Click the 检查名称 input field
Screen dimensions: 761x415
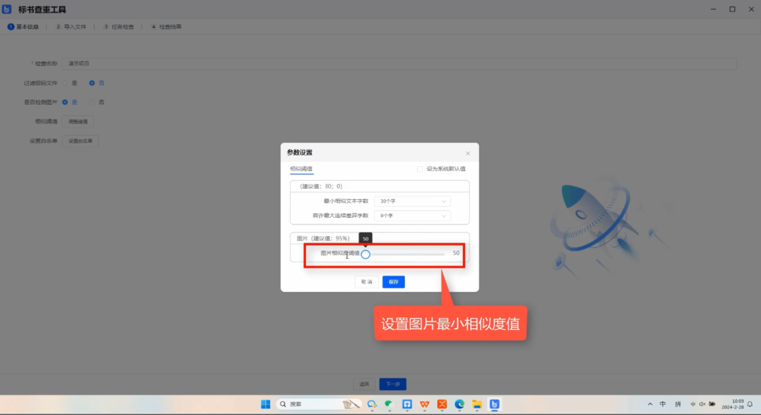(399, 64)
